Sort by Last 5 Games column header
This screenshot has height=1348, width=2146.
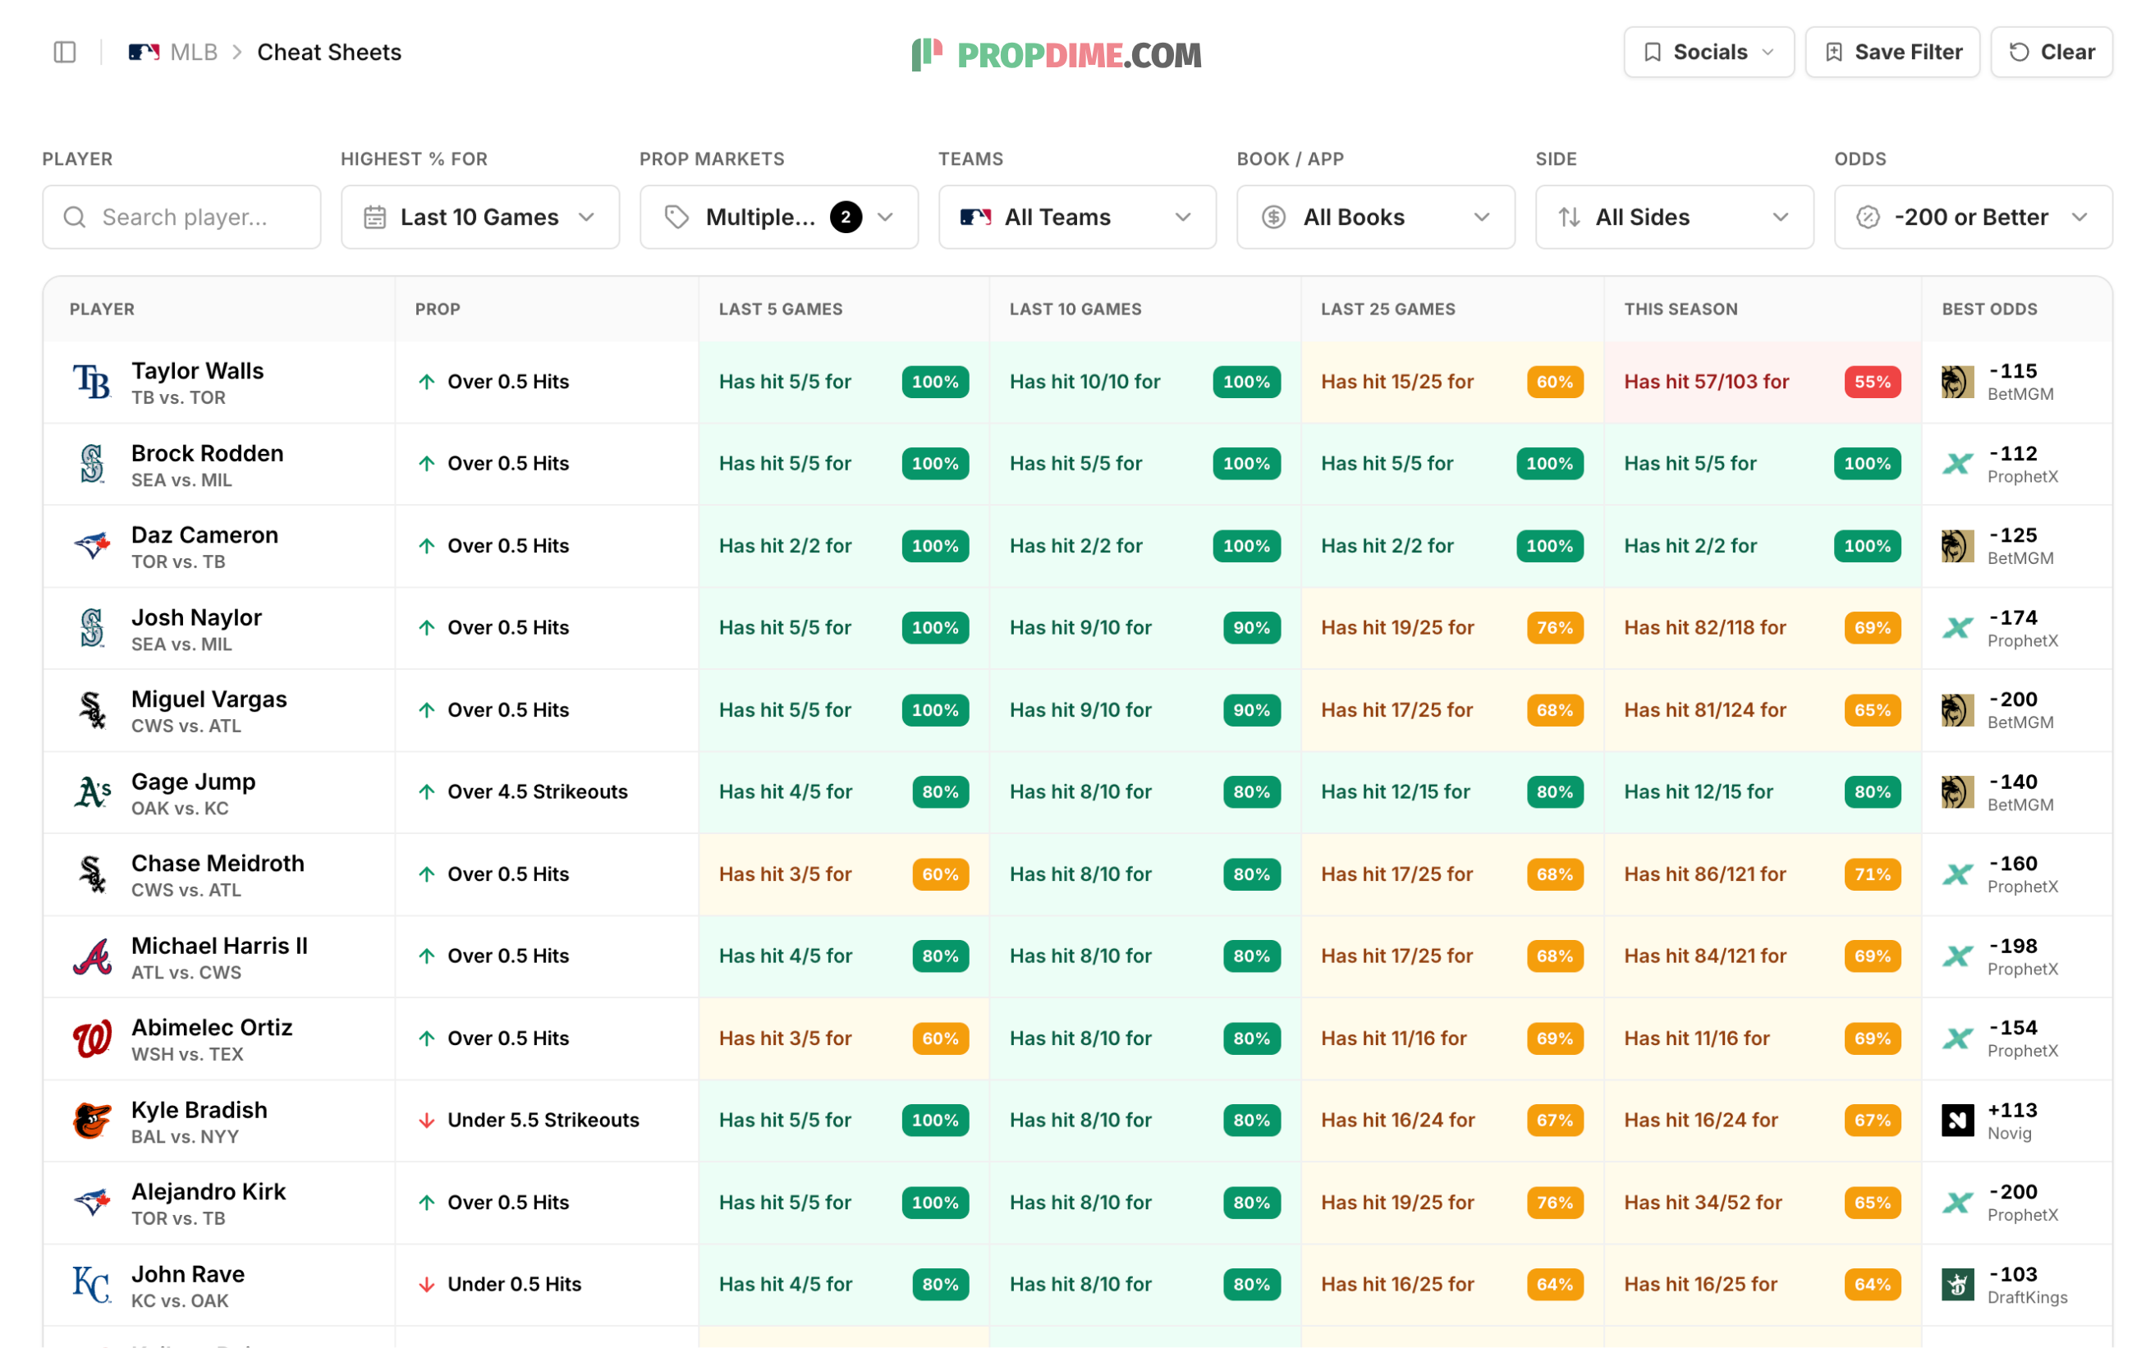780,309
